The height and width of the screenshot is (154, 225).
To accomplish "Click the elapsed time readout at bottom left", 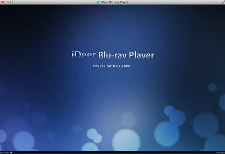I will click(5, 152).
